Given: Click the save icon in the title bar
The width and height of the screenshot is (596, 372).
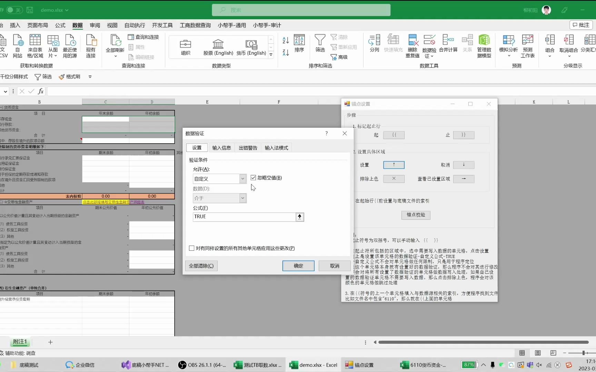Looking at the screenshot, I should point(30,10).
